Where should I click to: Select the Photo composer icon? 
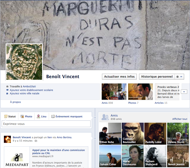22,117
